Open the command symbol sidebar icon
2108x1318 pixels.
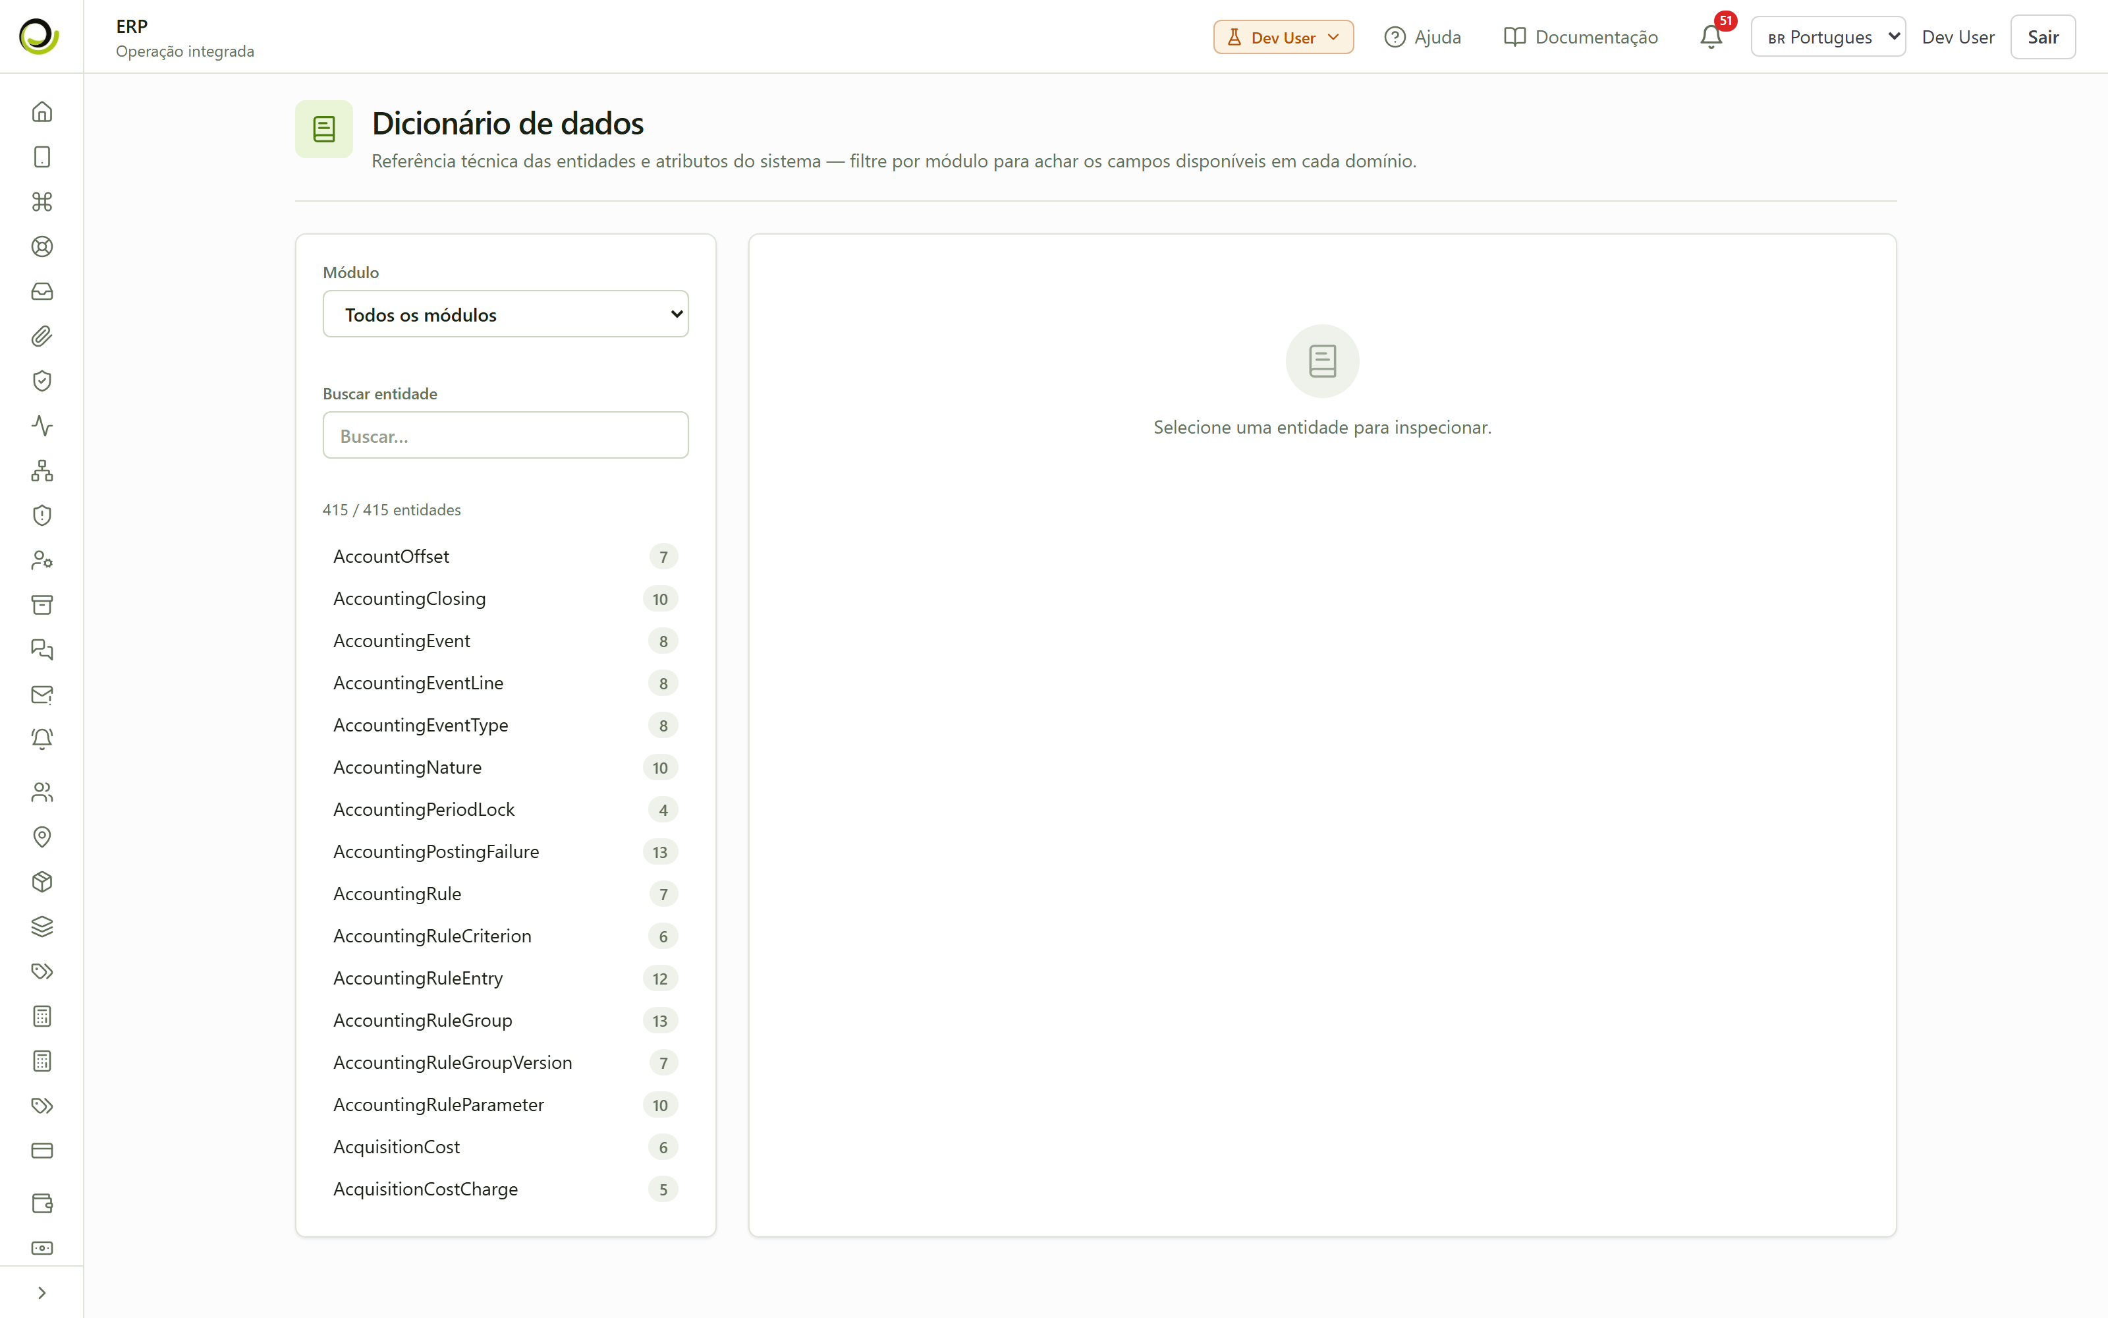click(42, 202)
